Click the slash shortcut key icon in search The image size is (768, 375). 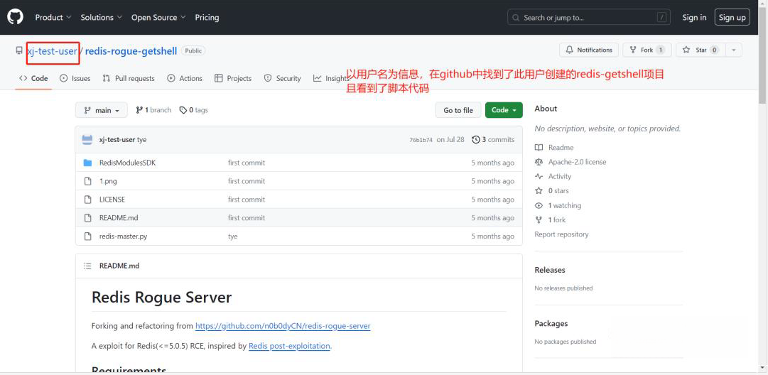point(662,18)
